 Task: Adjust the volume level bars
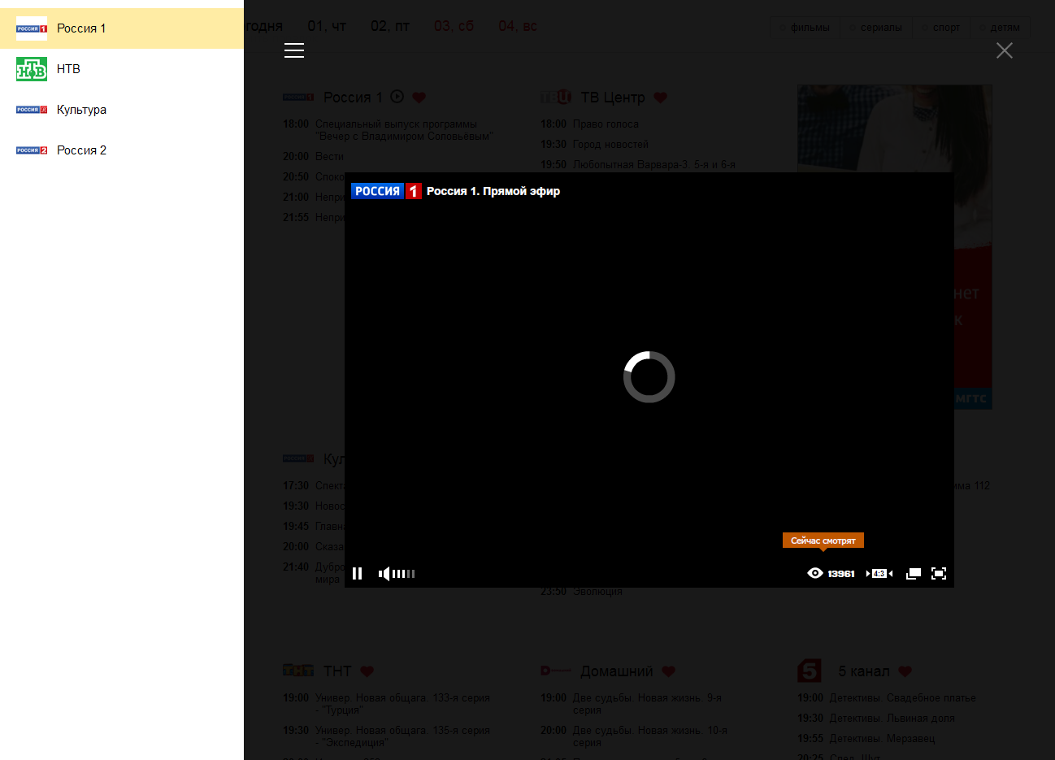tap(402, 573)
